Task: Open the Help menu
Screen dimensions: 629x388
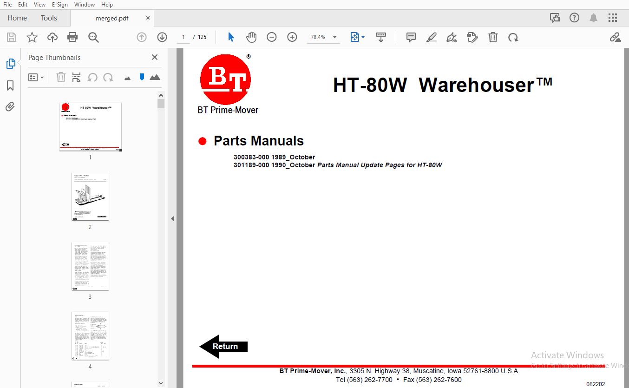Action: (x=107, y=4)
